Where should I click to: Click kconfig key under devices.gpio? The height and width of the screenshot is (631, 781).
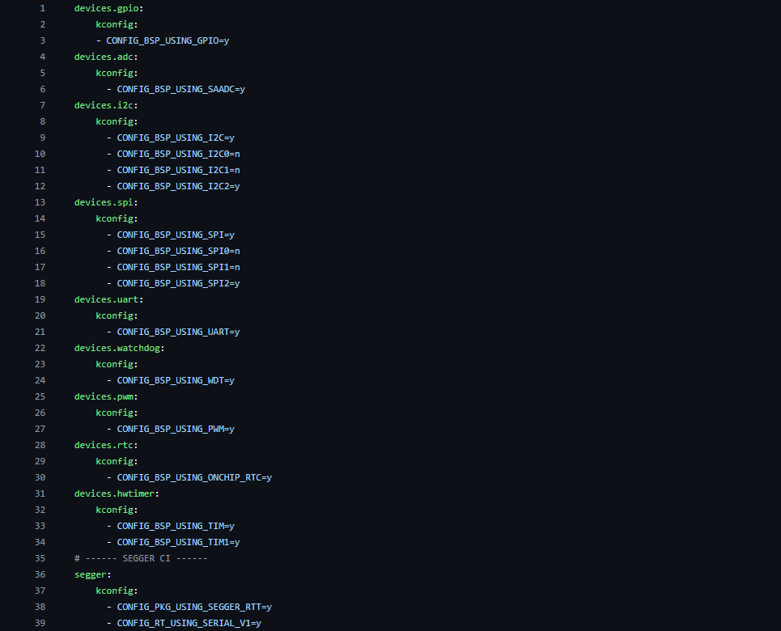click(115, 24)
